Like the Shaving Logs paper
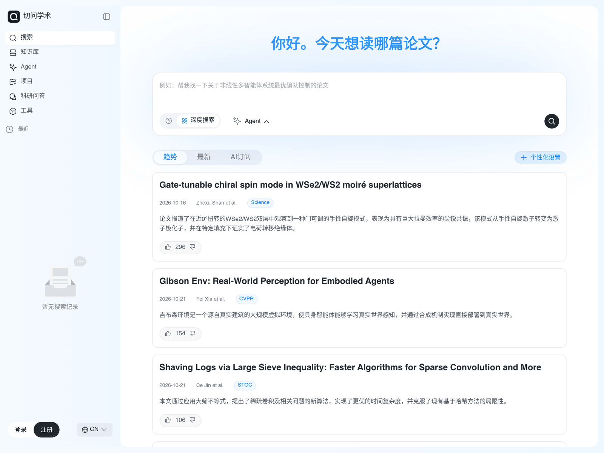Viewport: 604px width, 453px height. (168, 420)
